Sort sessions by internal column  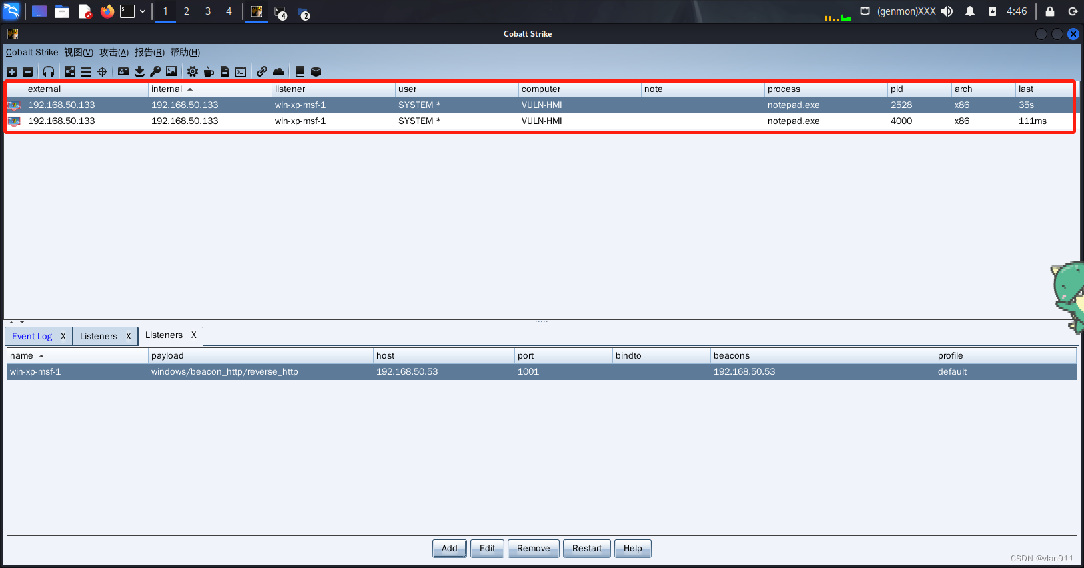click(210, 89)
